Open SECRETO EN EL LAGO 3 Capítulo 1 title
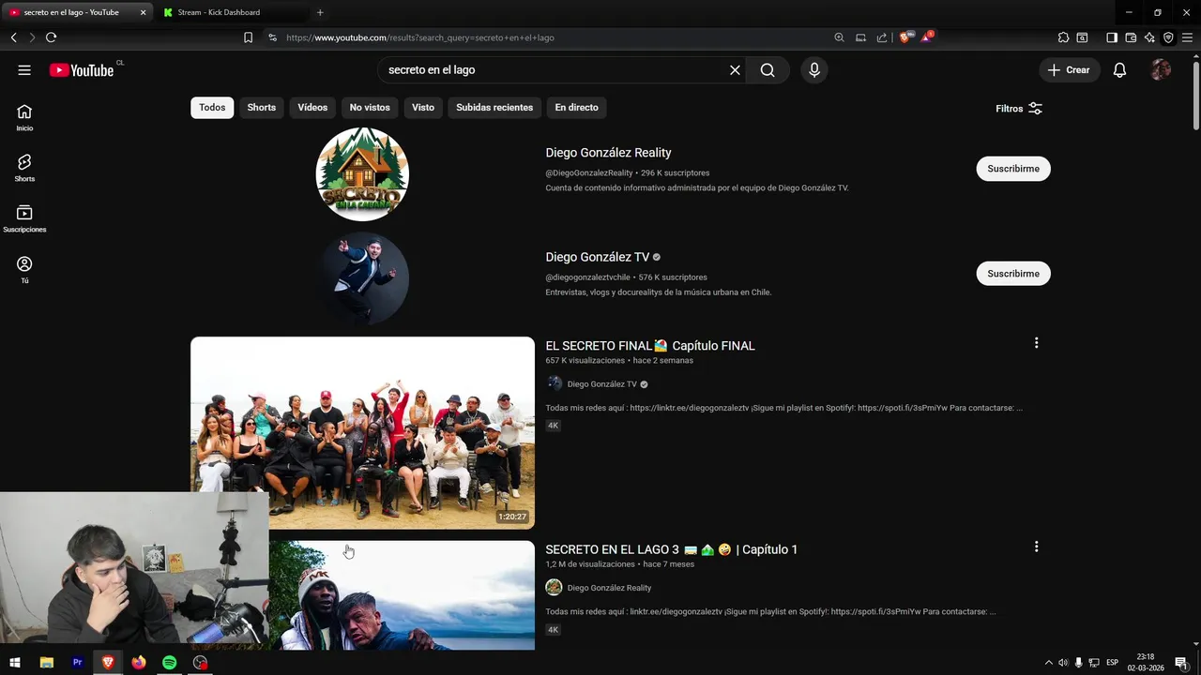This screenshot has width=1201, height=675. pyautogui.click(x=671, y=549)
